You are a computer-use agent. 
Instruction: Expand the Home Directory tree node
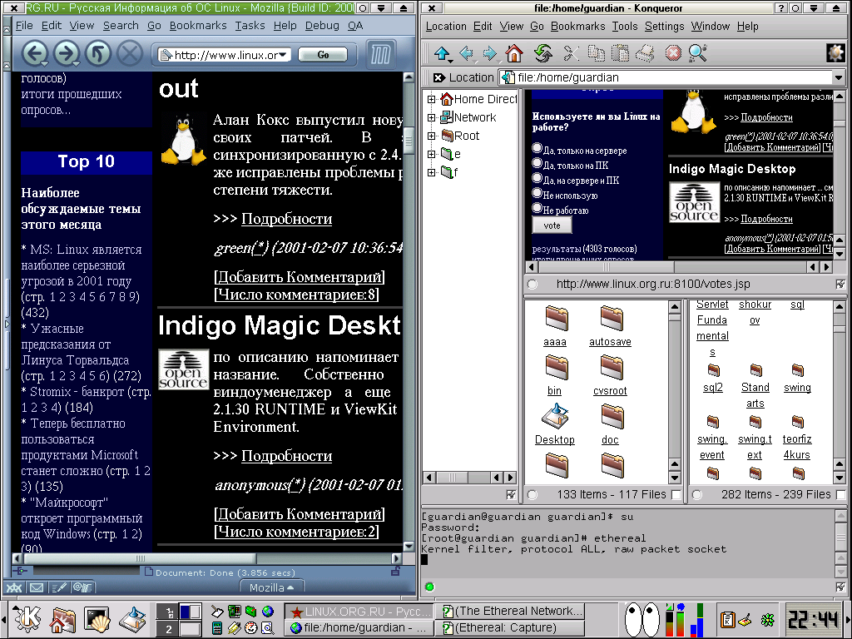coord(432,99)
